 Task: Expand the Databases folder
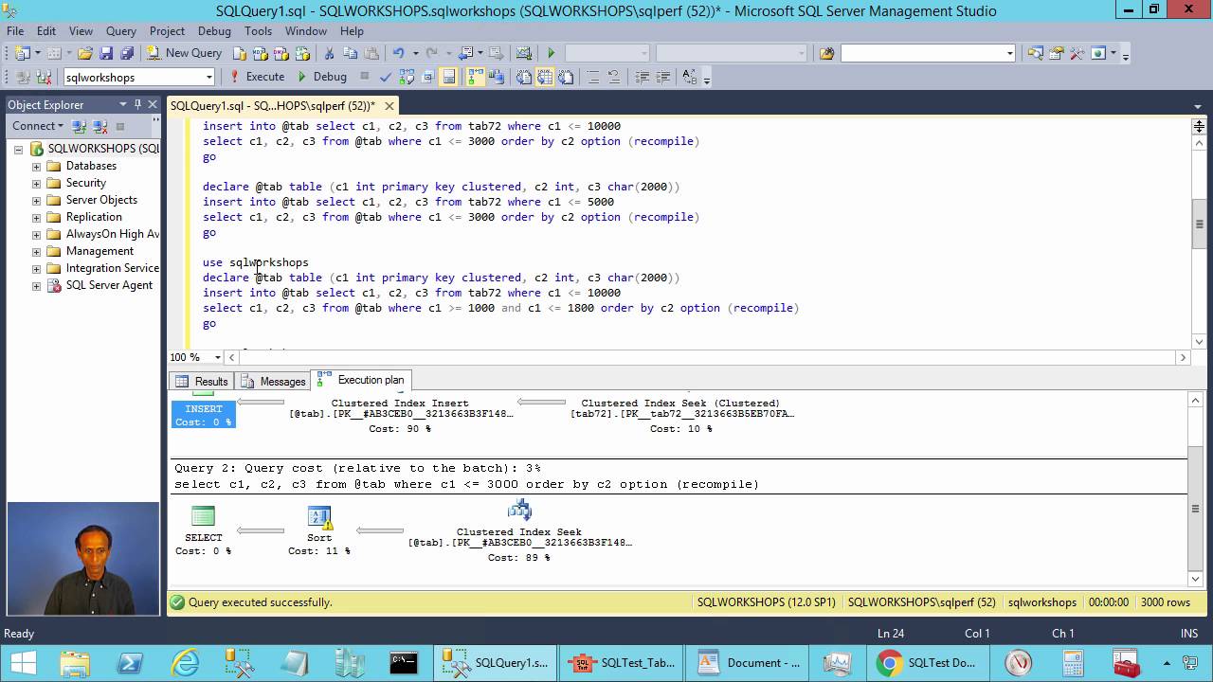[36, 166]
